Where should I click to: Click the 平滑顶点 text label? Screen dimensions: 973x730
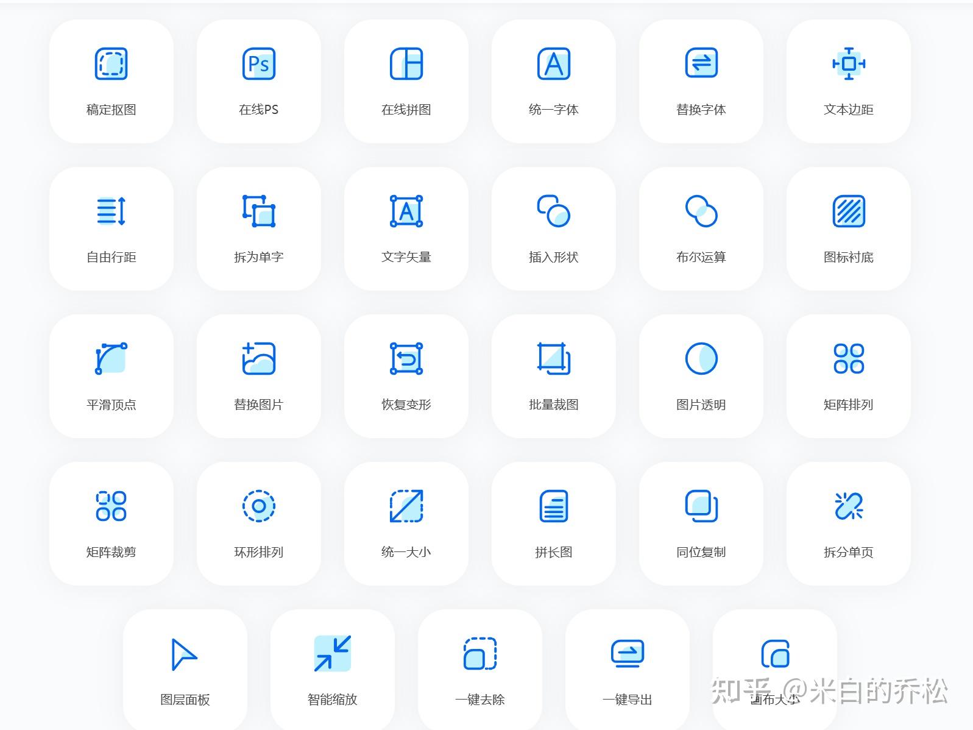coord(111,405)
